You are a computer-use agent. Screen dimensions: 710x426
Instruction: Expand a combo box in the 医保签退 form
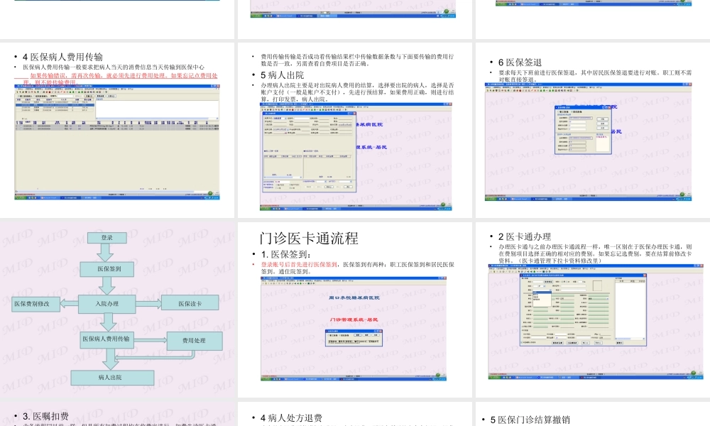[x=593, y=119]
